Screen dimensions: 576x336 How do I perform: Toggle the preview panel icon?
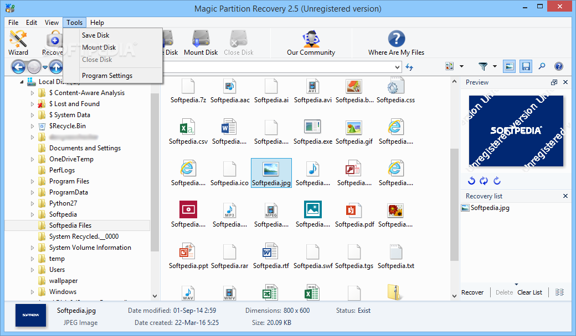[x=509, y=66]
